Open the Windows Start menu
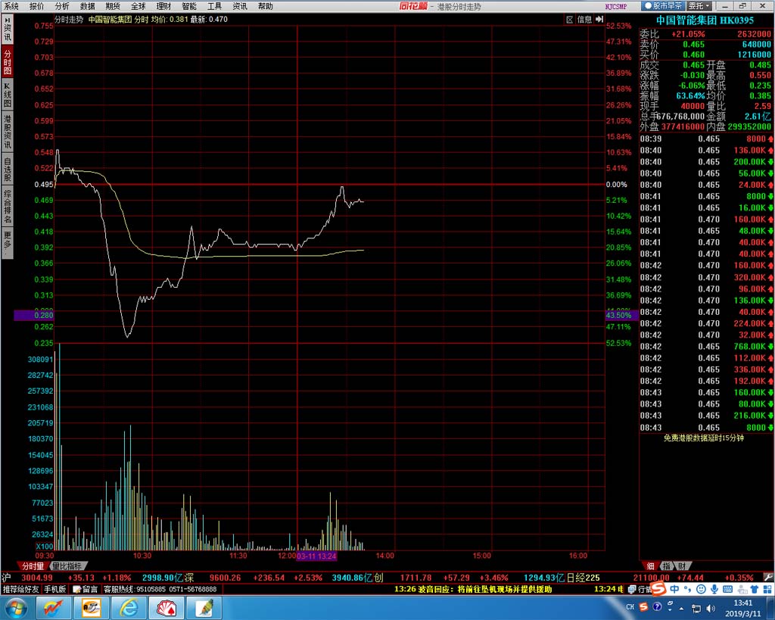The width and height of the screenshot is (775, 620). click(15, 608)
